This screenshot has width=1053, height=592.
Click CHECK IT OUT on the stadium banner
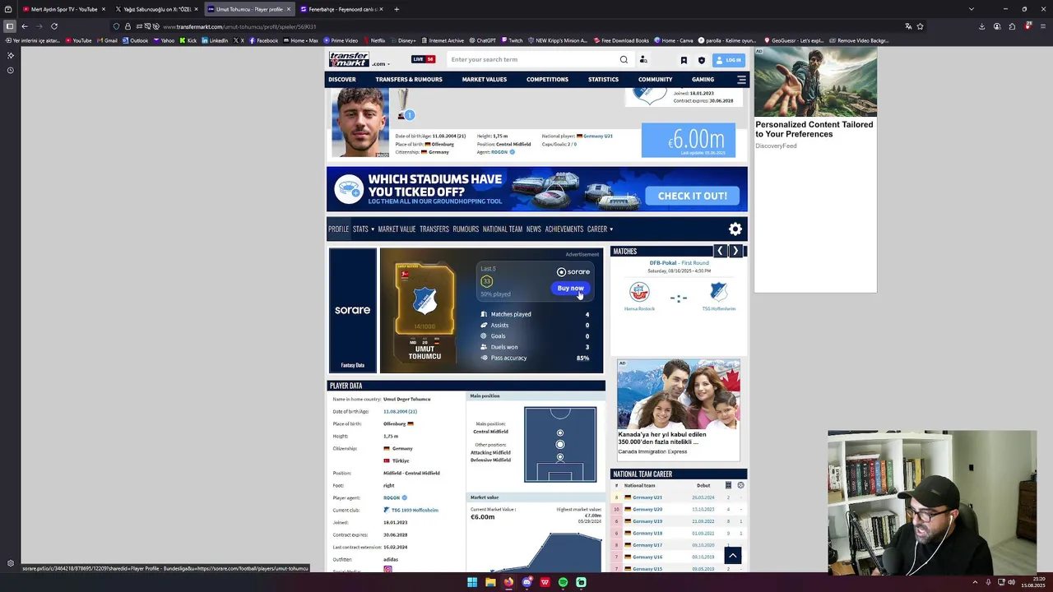click(x=693, y=196)
